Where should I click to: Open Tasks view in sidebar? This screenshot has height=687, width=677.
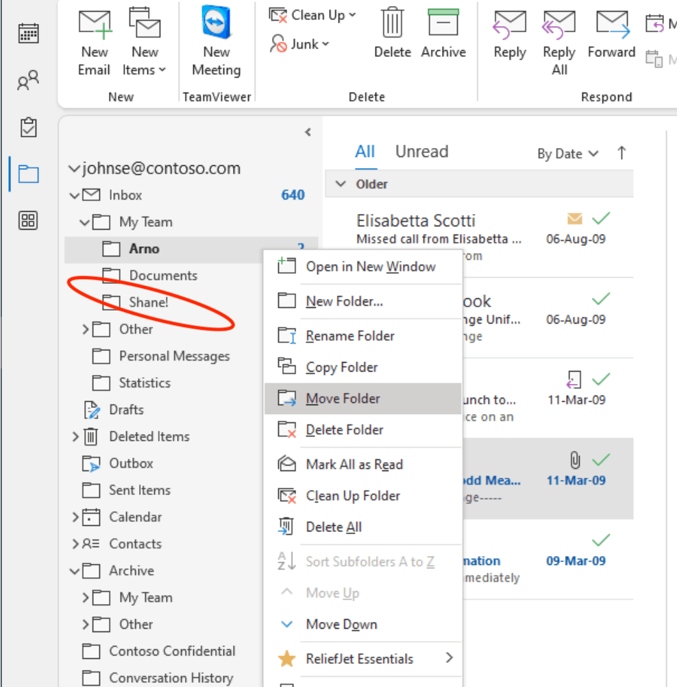29,128
